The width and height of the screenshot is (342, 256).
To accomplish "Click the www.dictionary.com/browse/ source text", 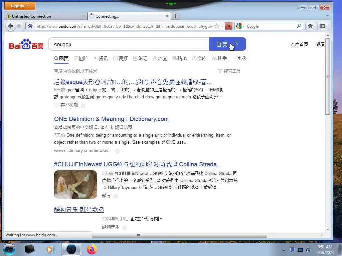I will [83, 151].
